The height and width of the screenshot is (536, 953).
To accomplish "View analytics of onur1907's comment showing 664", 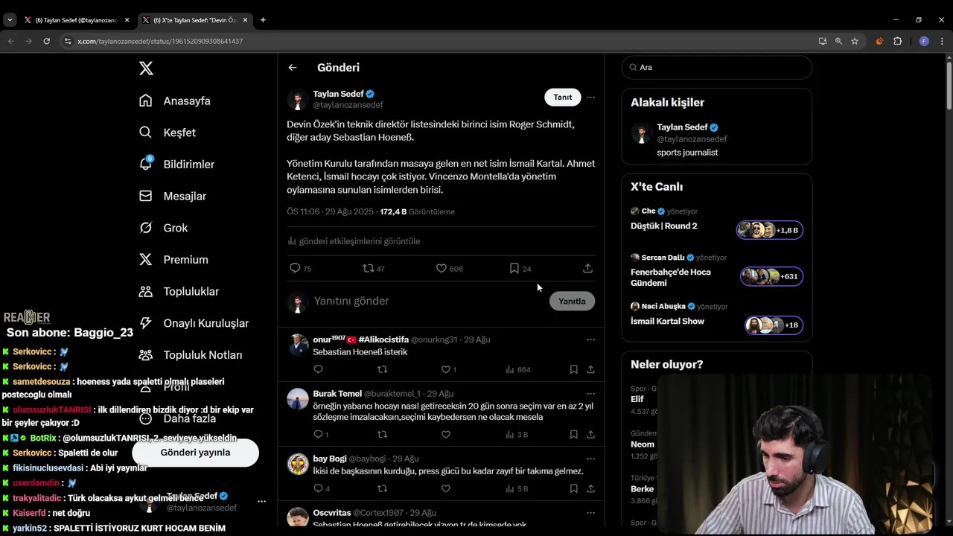I will point(517,369).
